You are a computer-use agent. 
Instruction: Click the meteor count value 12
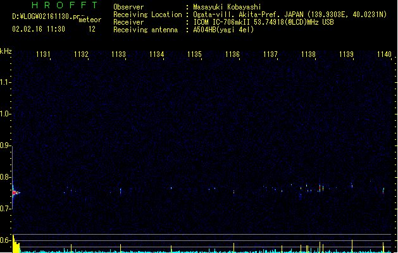tap(92, 29)
